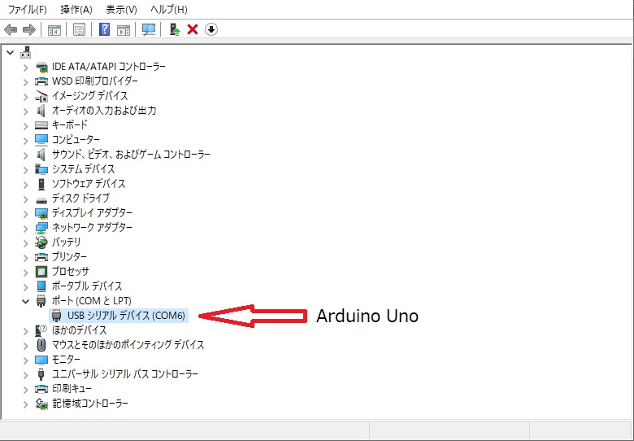The height and width of the screenshot is (441, 634).
Task: Collapse ポート (COM と LPT) chevron
Action: [26, 301]
